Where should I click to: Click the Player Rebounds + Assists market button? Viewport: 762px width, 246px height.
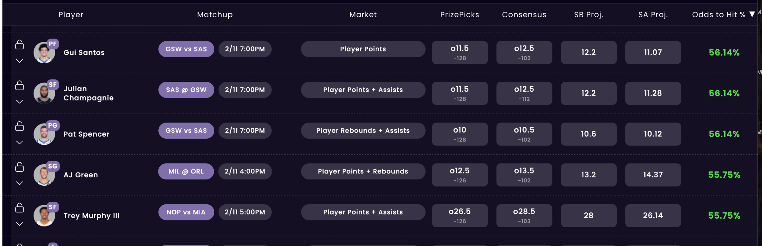(x=363, y=131)
